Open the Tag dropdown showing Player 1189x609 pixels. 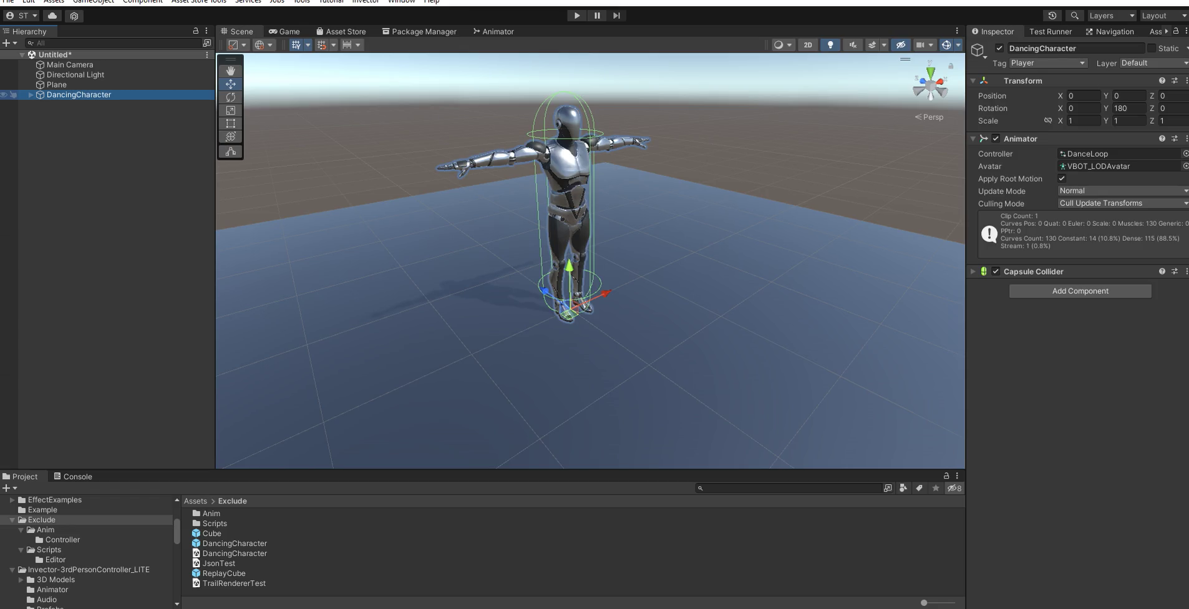pyautogui.click(x=1047, y=63)
